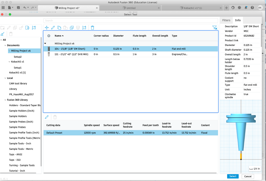Select Setup2 in the library tree
The width and height of the screenshot is (266, 181).
[x=18, y=57]
